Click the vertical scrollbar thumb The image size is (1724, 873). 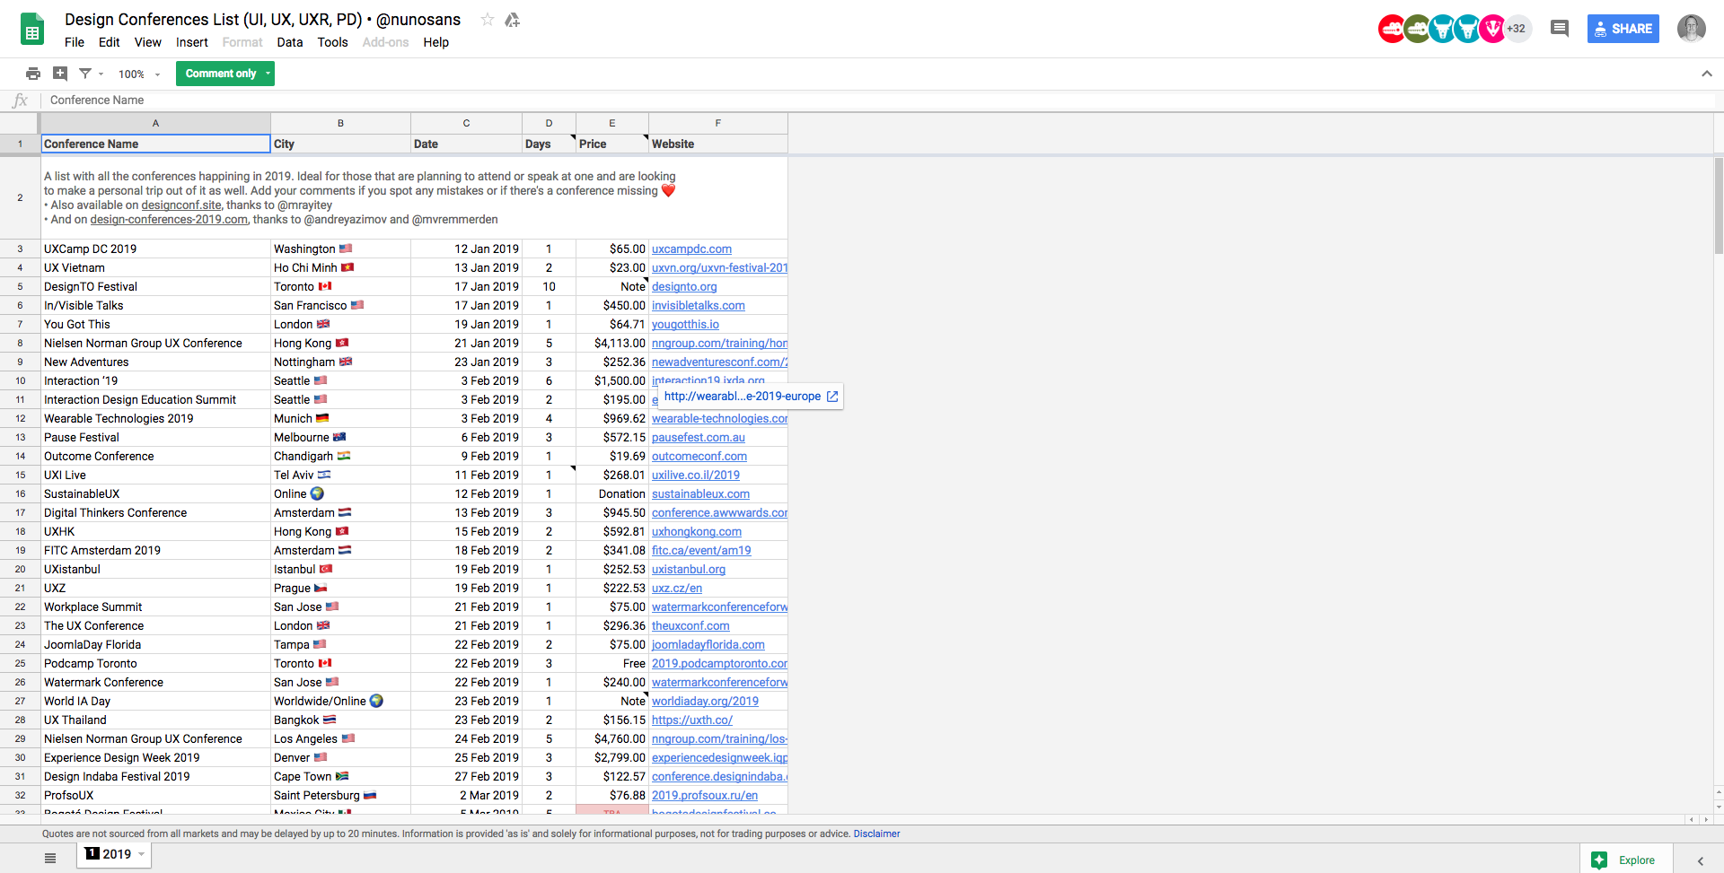[x=1719, y=206]
